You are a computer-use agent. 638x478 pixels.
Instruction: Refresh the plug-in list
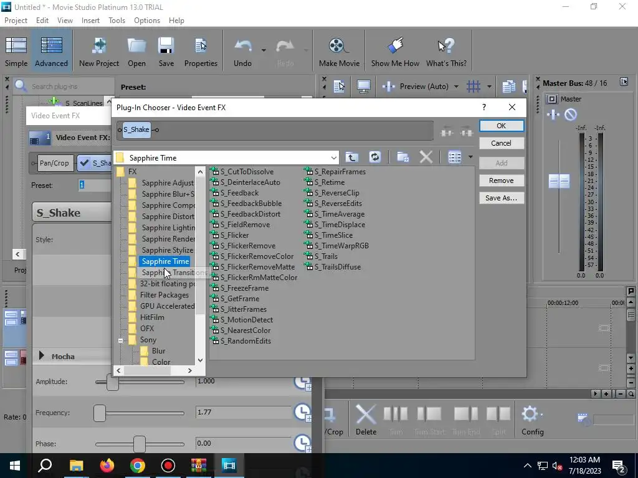point(374,157)
